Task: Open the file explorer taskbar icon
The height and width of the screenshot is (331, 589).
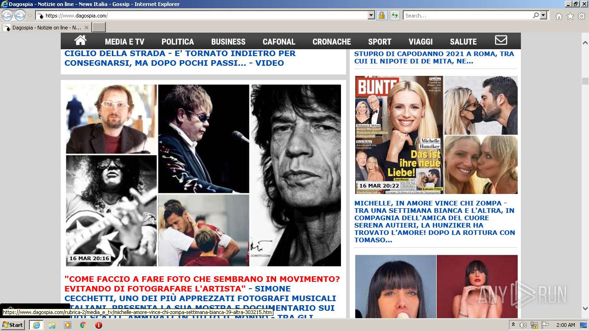Action: tap(52, 325)
